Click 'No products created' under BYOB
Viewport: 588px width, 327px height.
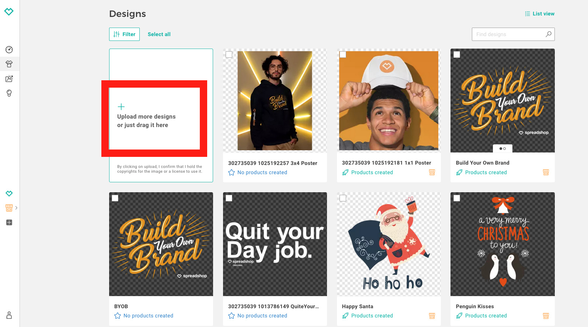pos(148,316)
